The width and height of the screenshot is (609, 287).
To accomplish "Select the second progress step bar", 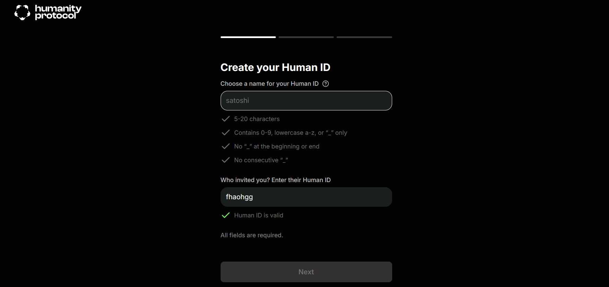I will pyautogui.click(x=306, y=37).
